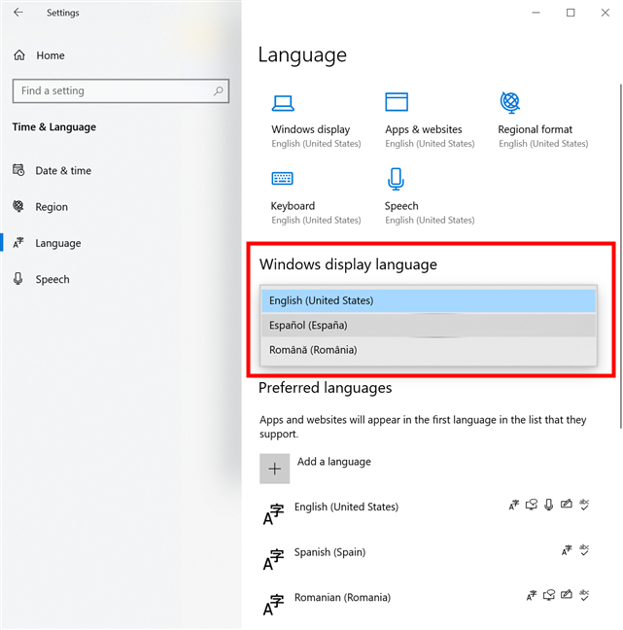Click English row speech recognition microphone icon
The height and width of the screenshot is (630, 623).
pos(549,505)
